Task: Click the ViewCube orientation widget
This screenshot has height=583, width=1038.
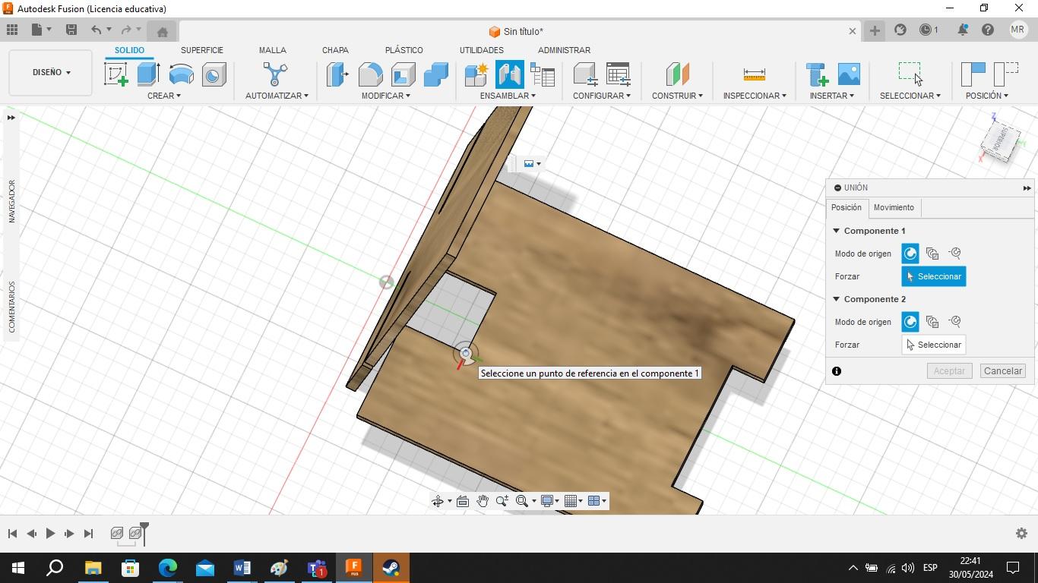Action: coord(1002,140)
